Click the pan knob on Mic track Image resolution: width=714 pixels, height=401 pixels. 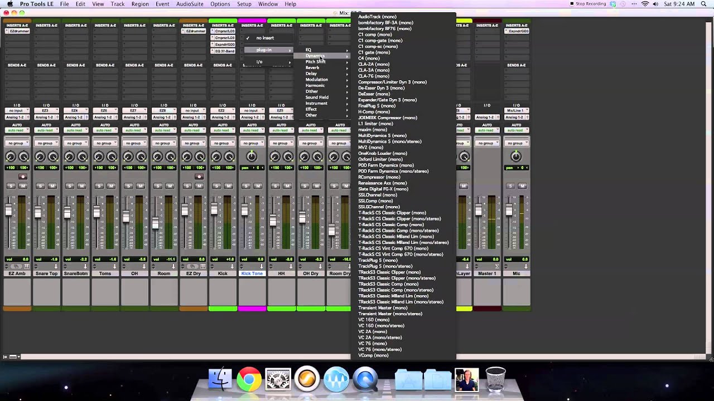(x=517, y=157)
